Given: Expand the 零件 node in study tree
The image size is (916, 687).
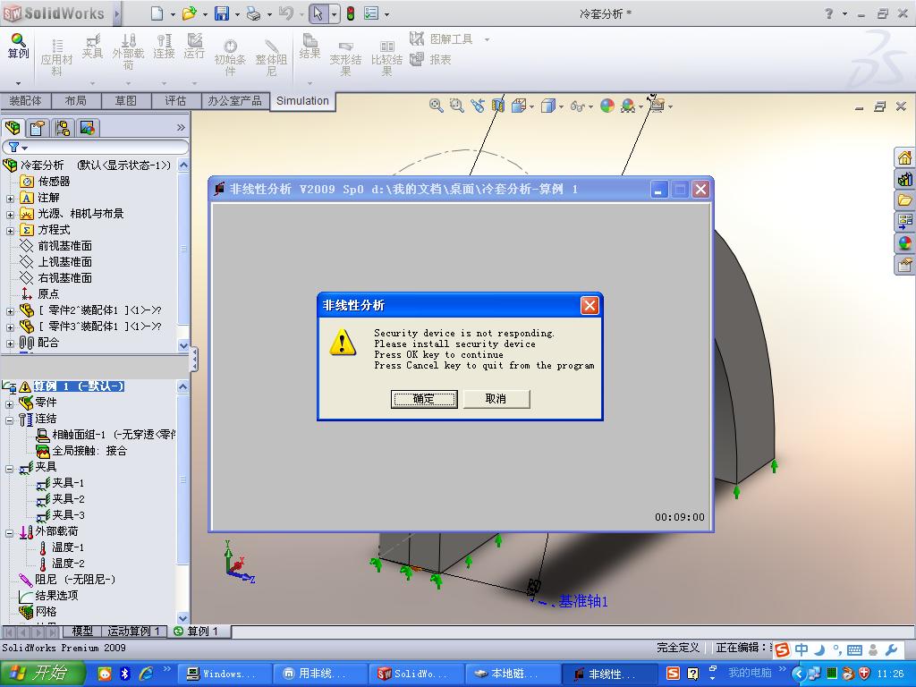Looking at the screenshot, I should [9, 403].
